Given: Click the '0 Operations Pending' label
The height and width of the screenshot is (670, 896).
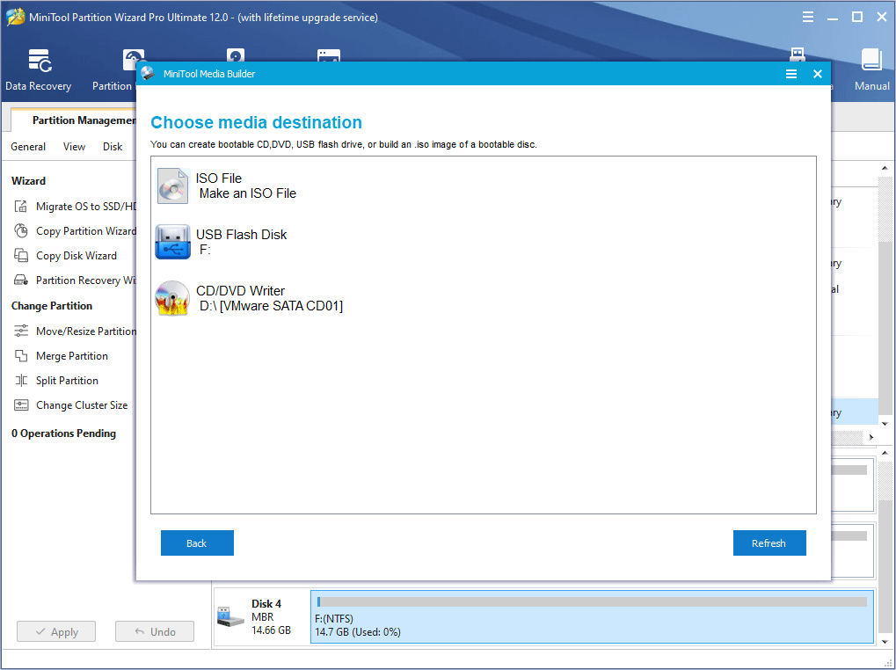Looking at the screenshot, I should (63, 433).
